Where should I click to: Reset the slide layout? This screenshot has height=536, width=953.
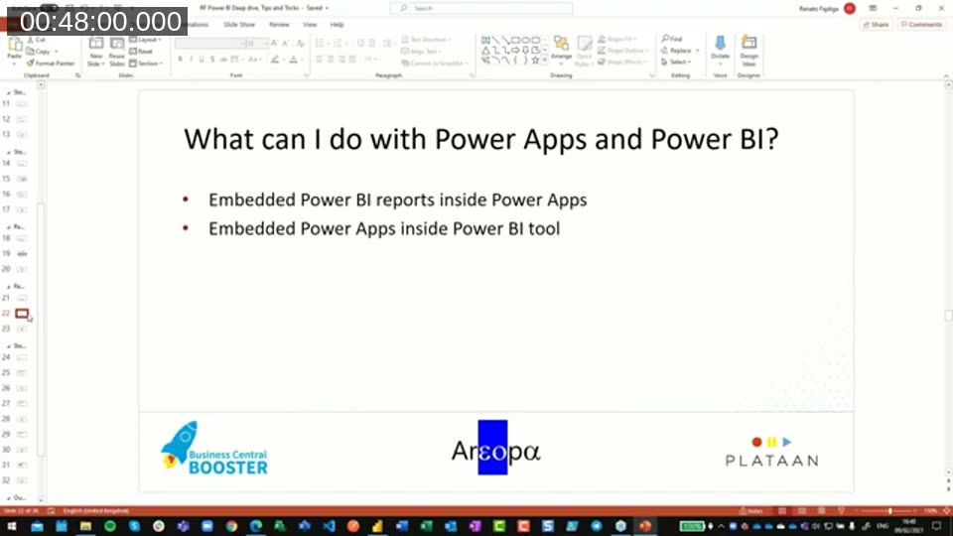(x=142, y=52)
